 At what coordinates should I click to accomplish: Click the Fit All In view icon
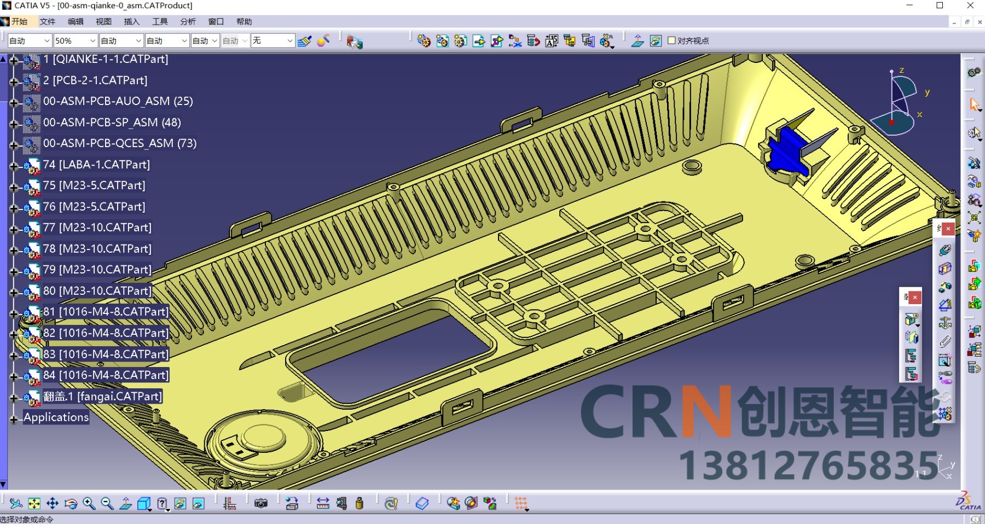click(x=34, y=504)
